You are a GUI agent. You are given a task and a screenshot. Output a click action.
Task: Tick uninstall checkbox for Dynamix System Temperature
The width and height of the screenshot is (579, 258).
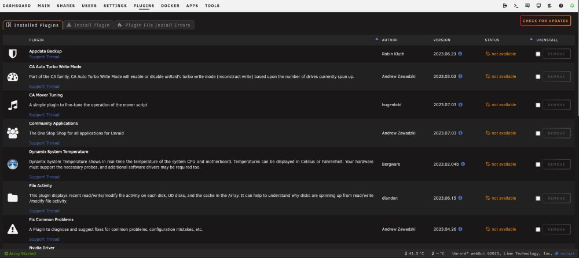538,164
